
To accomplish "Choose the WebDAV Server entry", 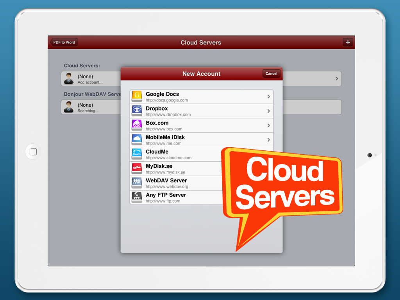I will coord(172,183).
